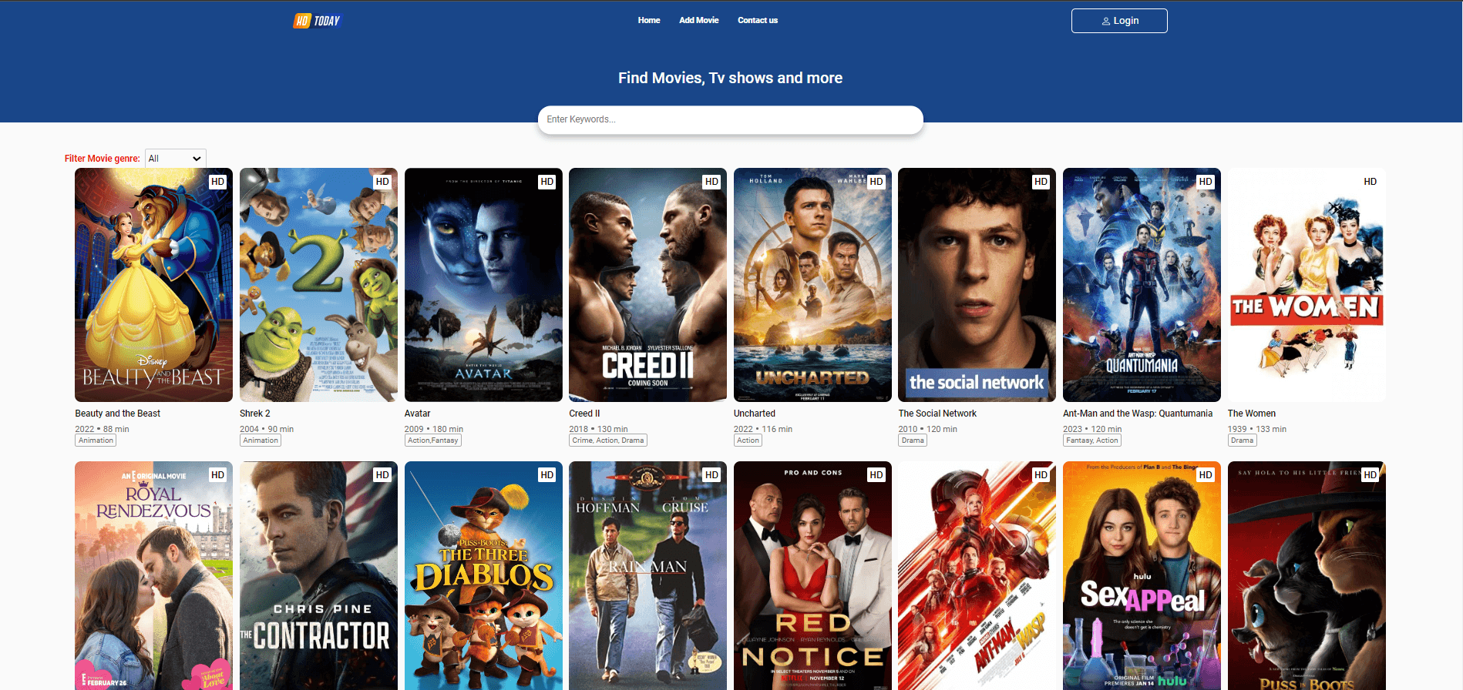Click Ant-Man and the Wasp: Quantumania title
Screen dimensions: 1463x690
tap(1138, 414)
